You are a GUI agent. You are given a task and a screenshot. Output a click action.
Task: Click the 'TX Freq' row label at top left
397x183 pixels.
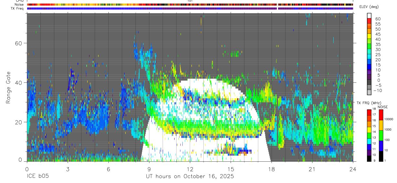(x=17, y=8)
